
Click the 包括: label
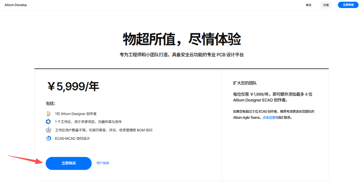[51, 104]
